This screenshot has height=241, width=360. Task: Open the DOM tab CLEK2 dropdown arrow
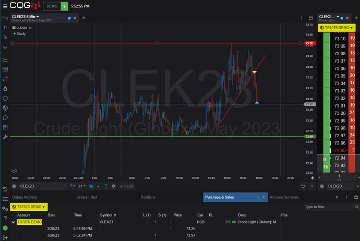338,17
